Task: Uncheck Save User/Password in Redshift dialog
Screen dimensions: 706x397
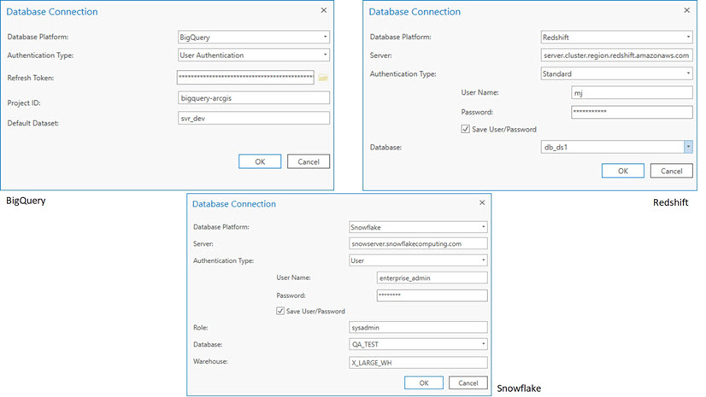Action: (x=466, y=129)
